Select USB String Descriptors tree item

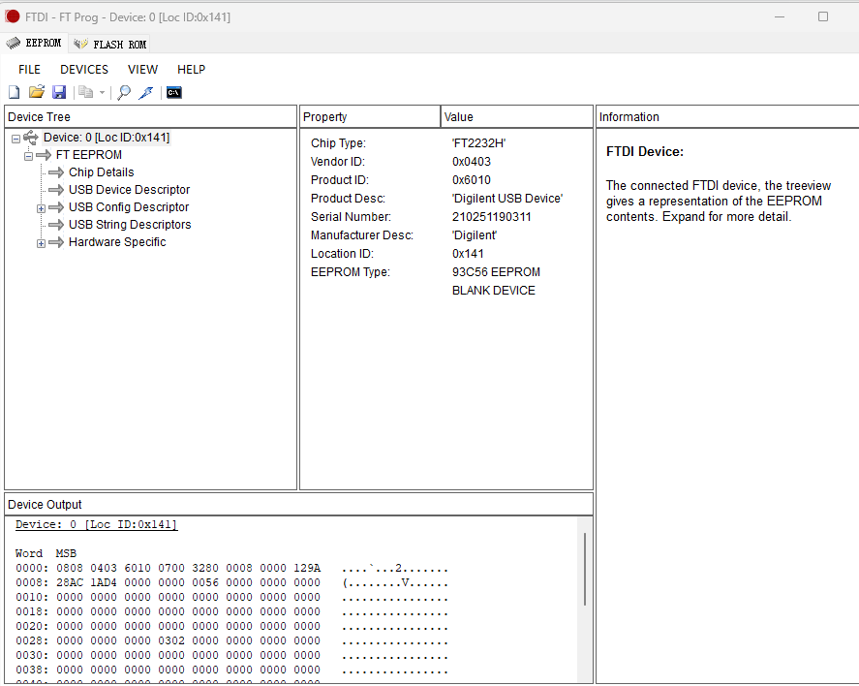(130, 225)
